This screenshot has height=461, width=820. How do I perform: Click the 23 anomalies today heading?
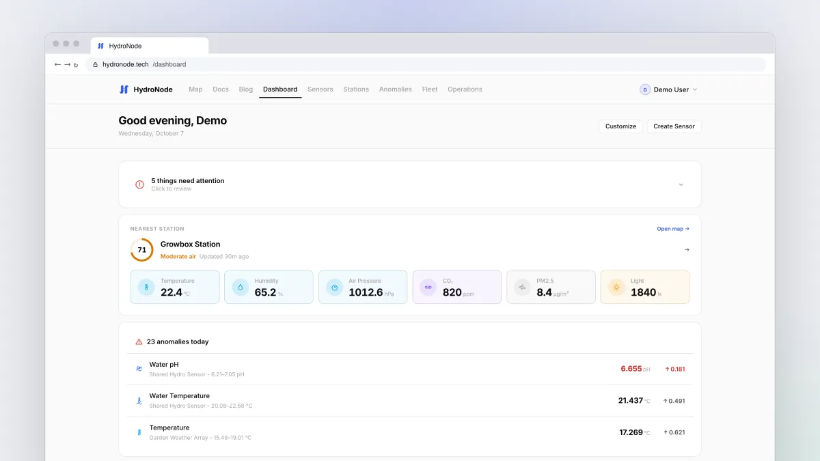[x=178, y=341]
